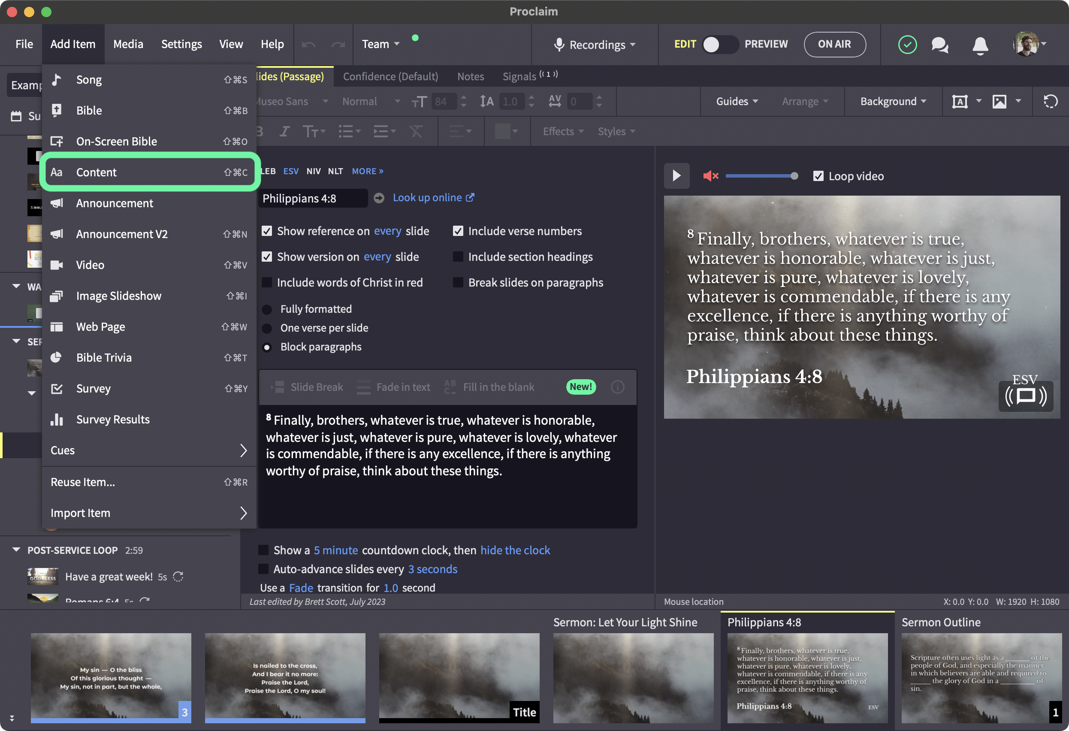Viewport: 1069px width, 731px height.
Task: Click the Content menu item
Action: [x=149, y=172]
